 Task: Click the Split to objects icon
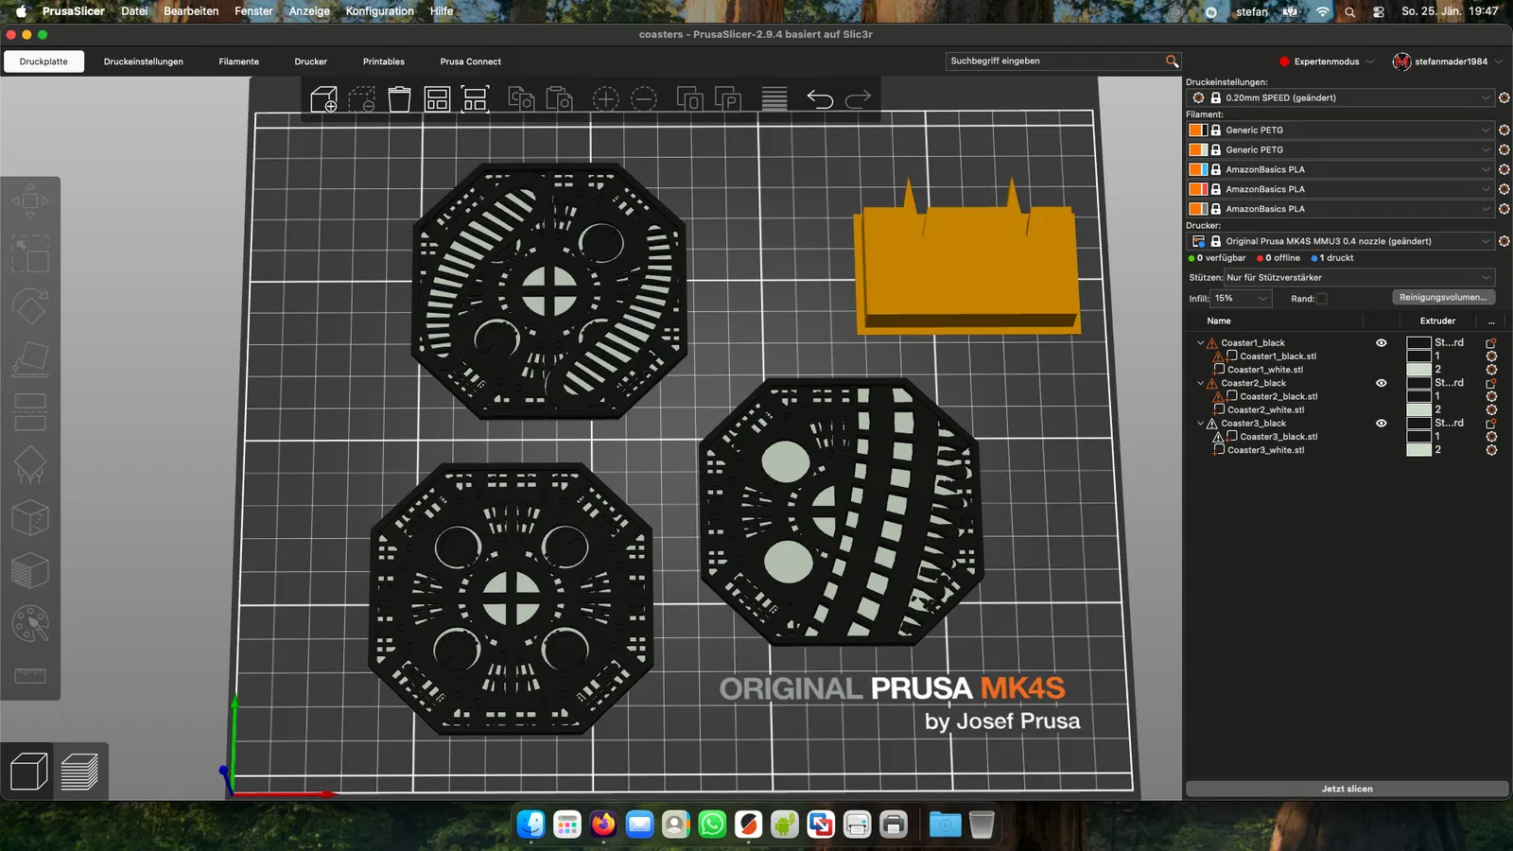pos(690,98)
